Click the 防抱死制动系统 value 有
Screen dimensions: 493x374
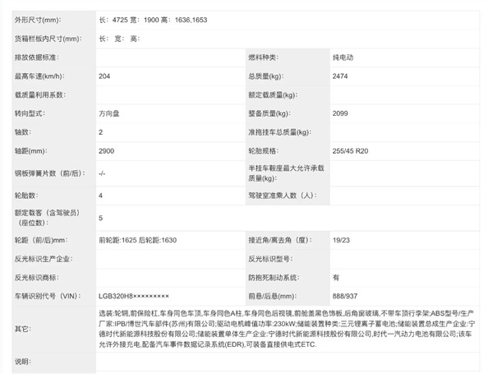[x=336, y=278]
